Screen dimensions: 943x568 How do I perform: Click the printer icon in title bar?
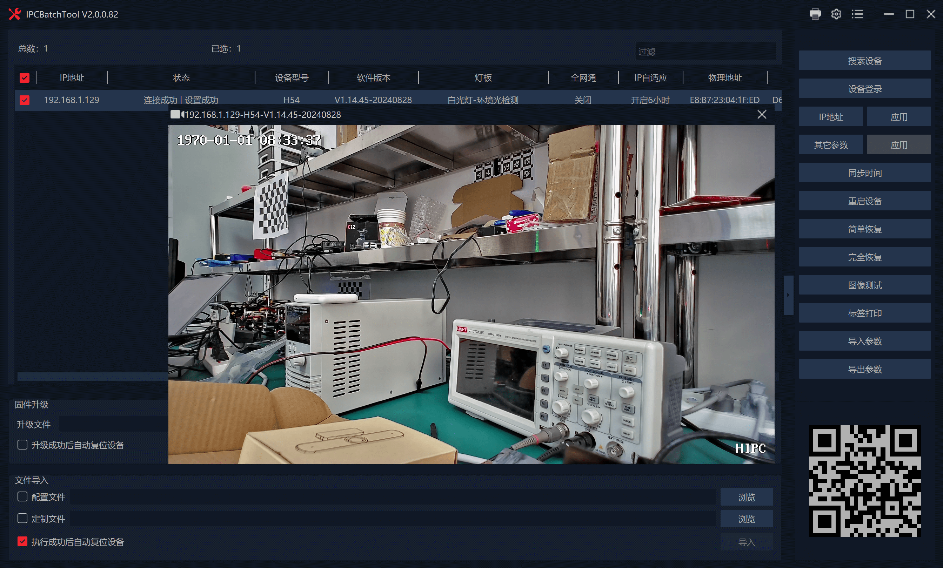815,14
